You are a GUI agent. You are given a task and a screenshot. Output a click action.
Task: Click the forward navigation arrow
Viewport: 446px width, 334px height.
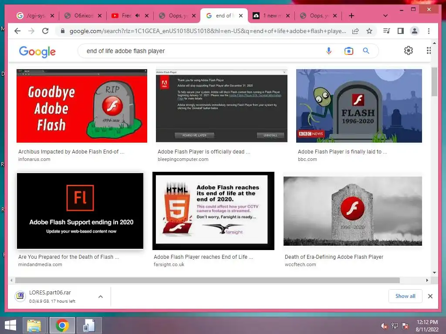(31, 31)
